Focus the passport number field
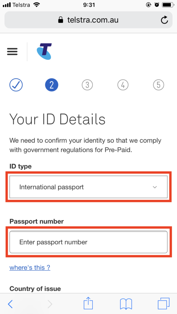 click(88, 242)
